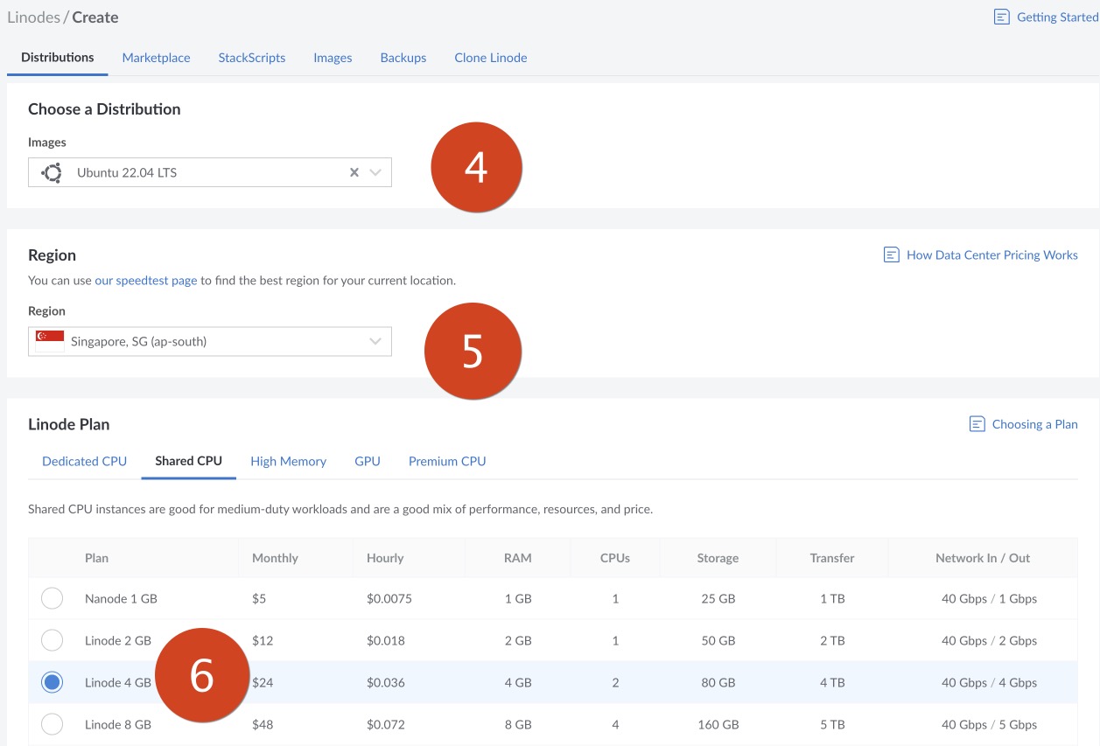Click the 5 TB transfer cell

pos(832,725)
